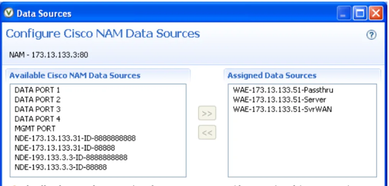Close the Data Sources window
389x186 pixels.
pyautogui.click(x=376, y=14)
